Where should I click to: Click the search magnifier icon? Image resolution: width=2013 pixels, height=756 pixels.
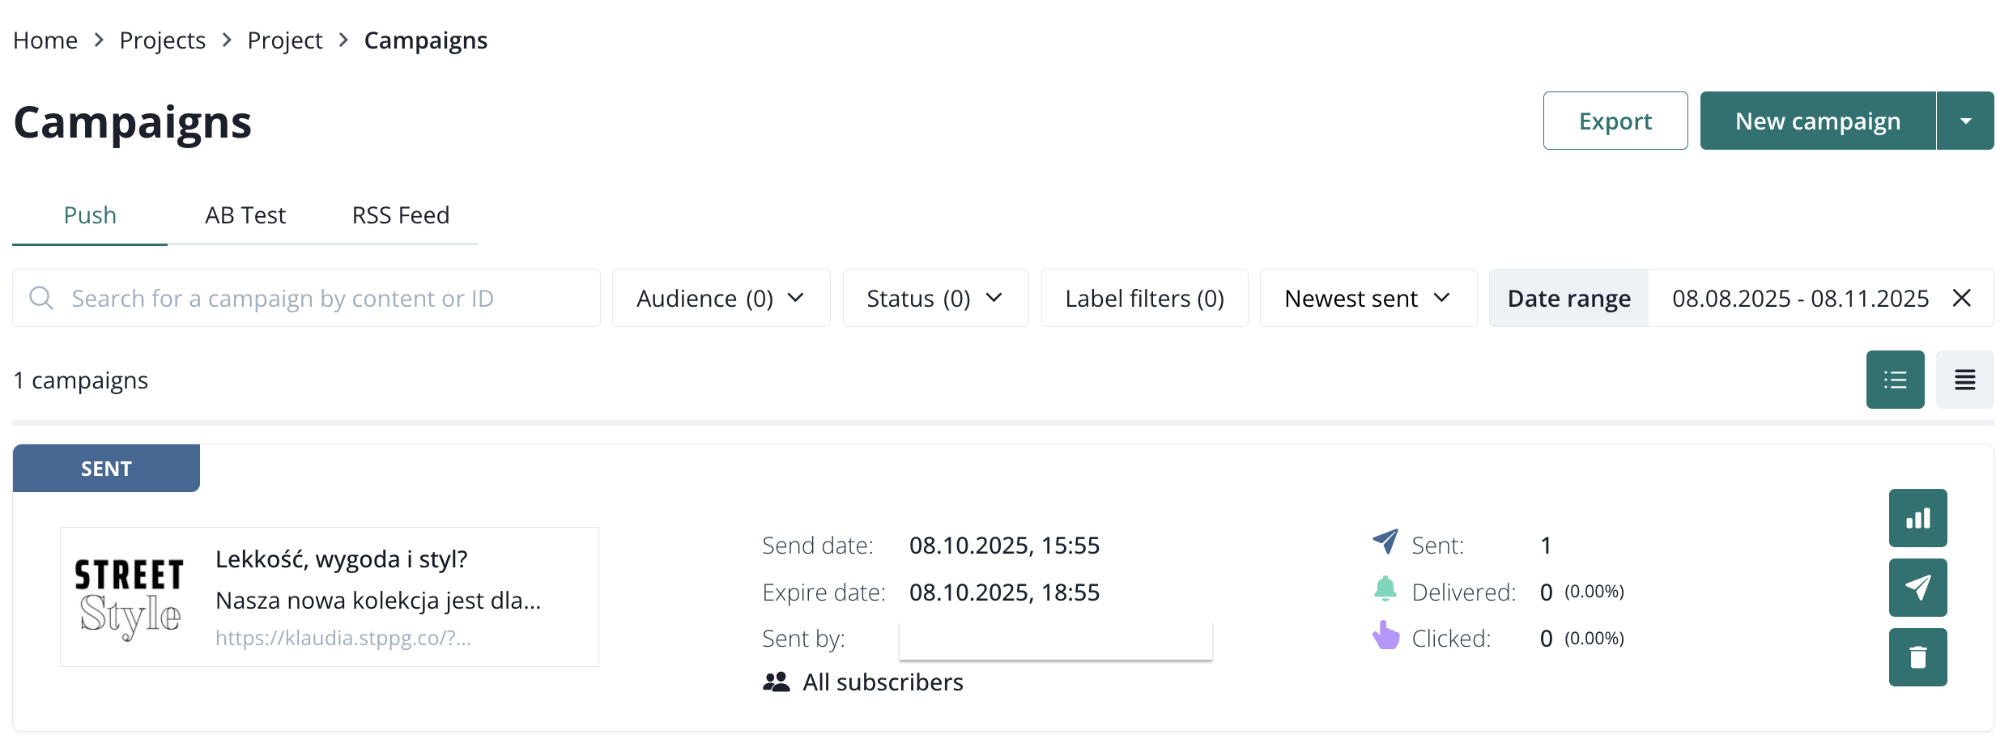pyautogui.click(x=41, y=298)
